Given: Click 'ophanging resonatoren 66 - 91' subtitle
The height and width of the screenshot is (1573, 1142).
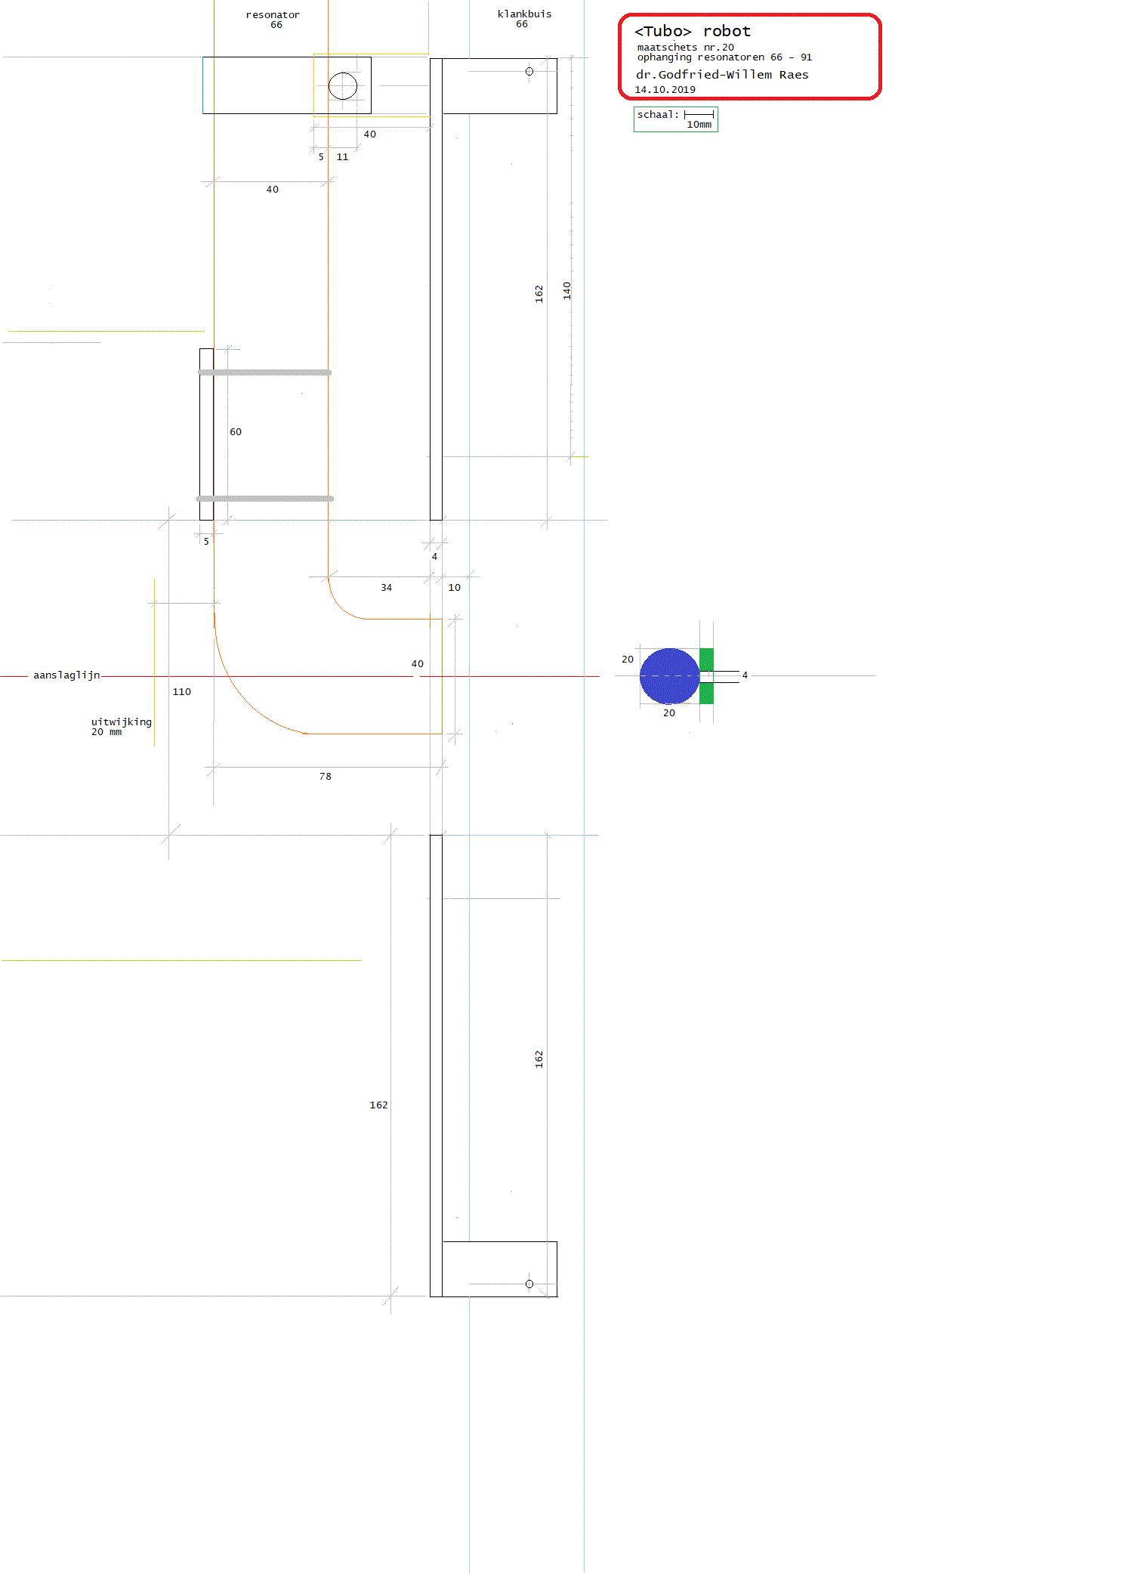Looking at the screenshot, I should (724, 57).
